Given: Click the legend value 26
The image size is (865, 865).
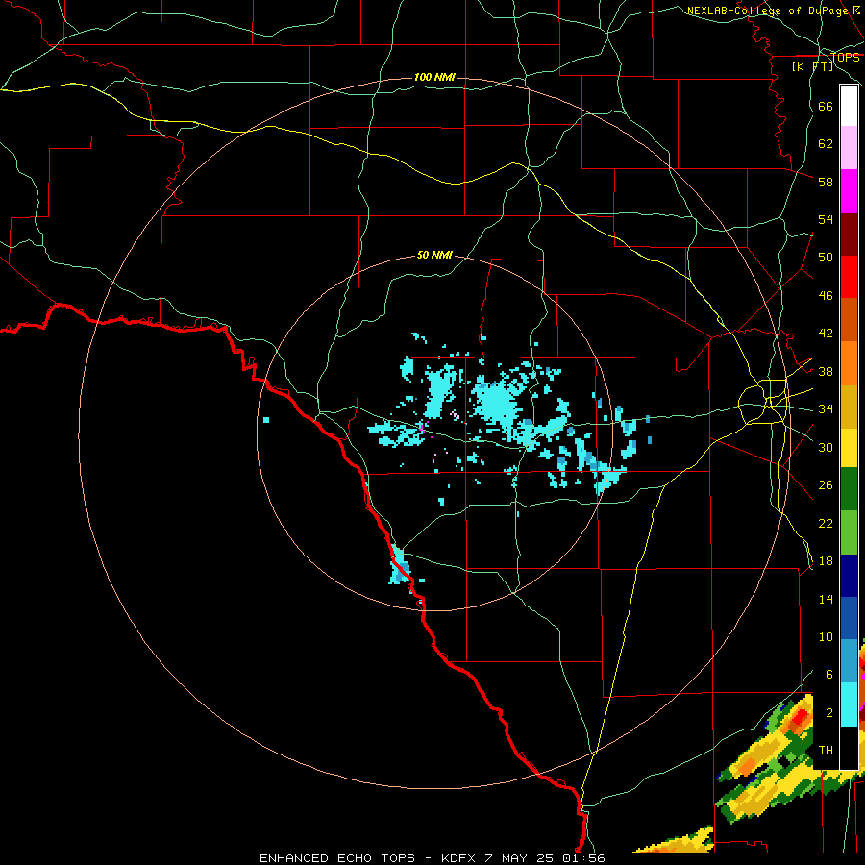Looking at the screenshot, I should coord(826,485).
